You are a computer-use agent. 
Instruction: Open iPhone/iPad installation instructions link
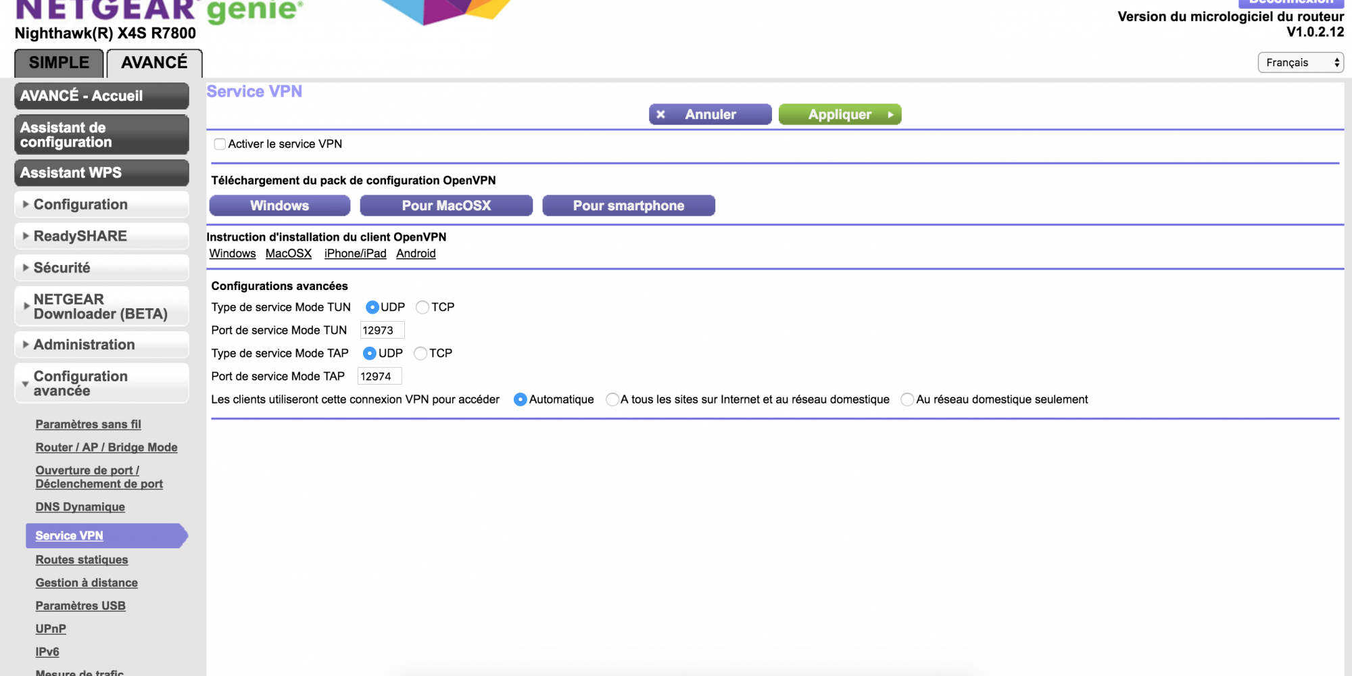click(356, 254)
